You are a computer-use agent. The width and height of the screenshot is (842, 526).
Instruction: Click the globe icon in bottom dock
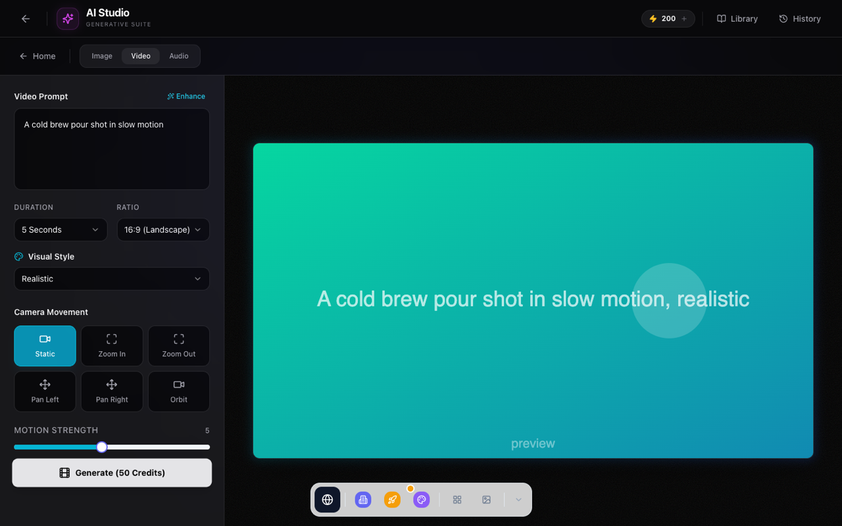(328, 500)
